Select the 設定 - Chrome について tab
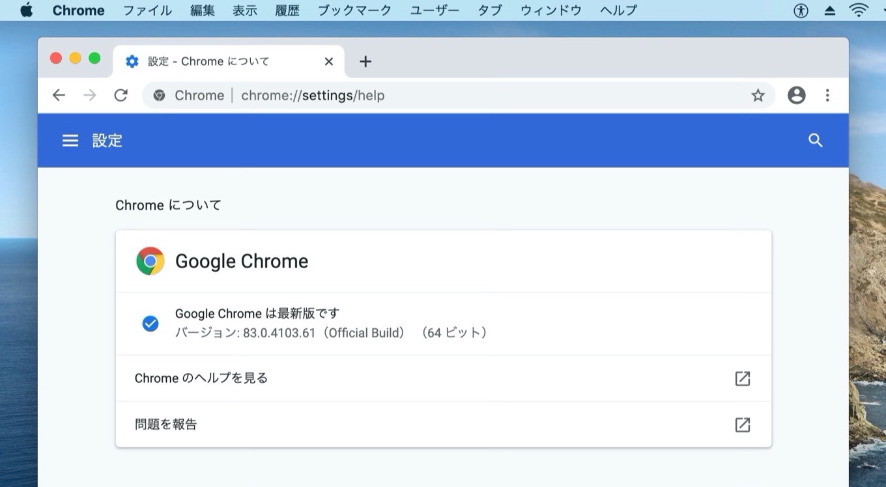This screenshot has height=487, width=886. tap(229, 61)
